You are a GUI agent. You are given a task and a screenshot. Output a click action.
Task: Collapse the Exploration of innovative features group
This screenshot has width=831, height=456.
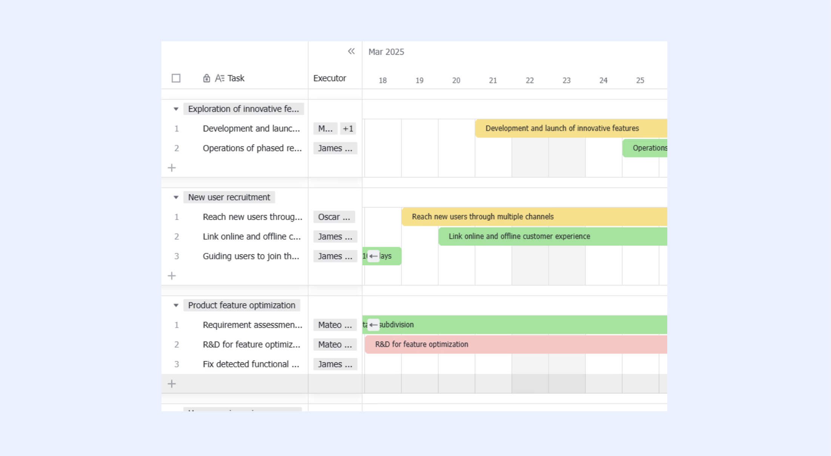tap(176, 109)
